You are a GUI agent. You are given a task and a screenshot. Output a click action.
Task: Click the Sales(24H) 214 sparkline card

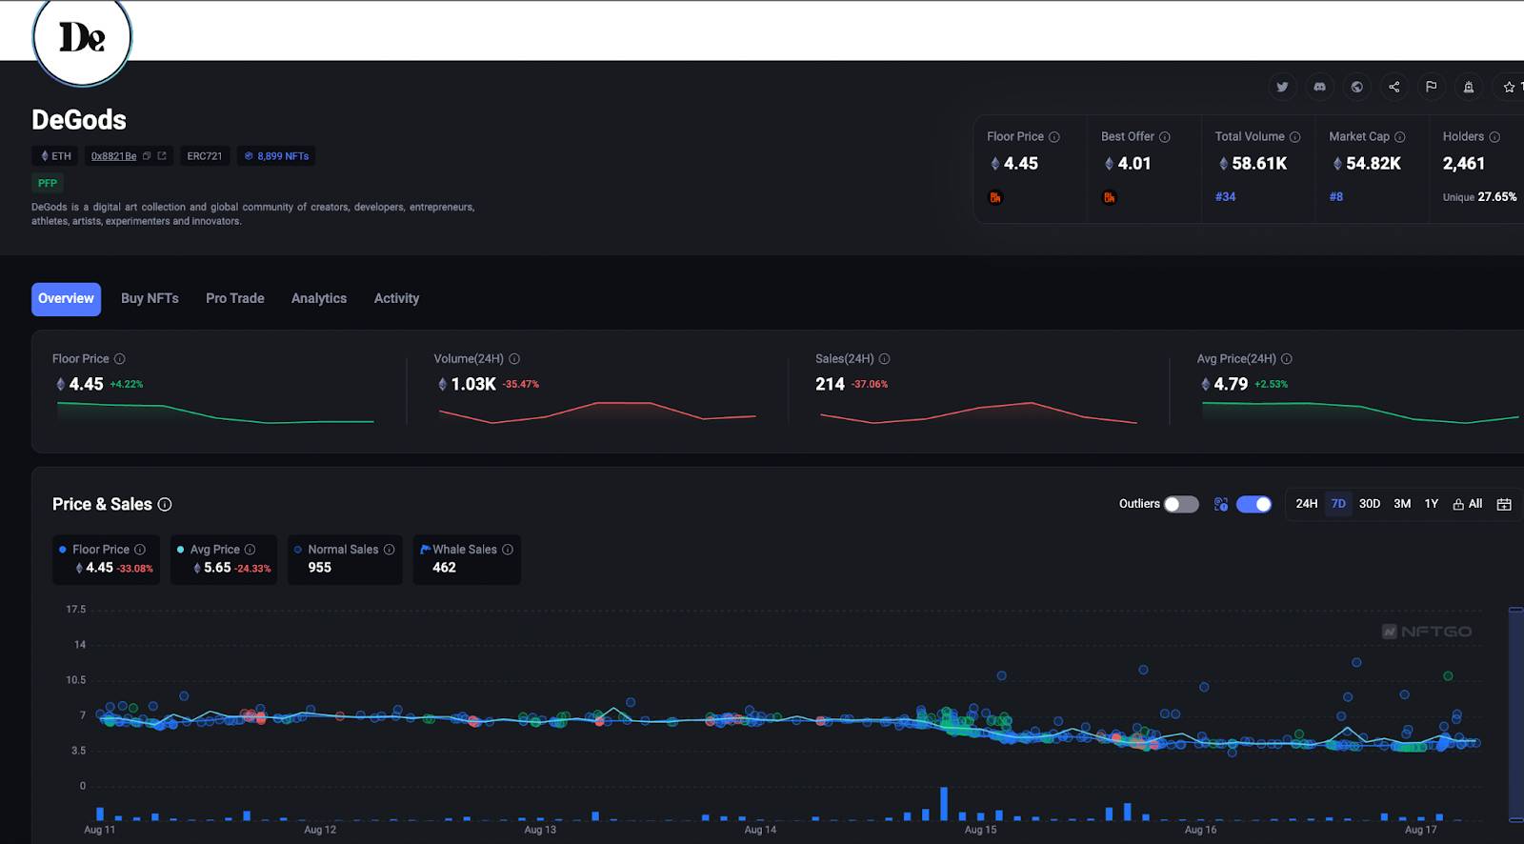[x=977, y=391]
